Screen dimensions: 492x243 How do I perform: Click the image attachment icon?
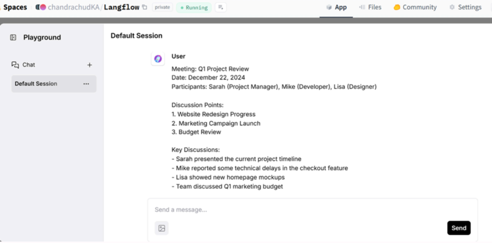coord(161,228)
